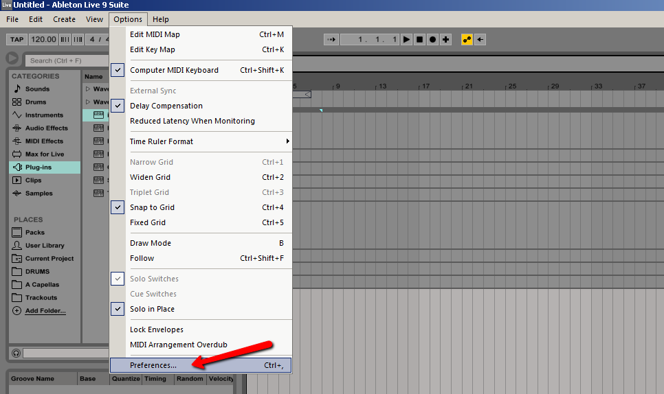664x394 pixels.
Task: Open the View menu
Action: (x=94, y=19)
